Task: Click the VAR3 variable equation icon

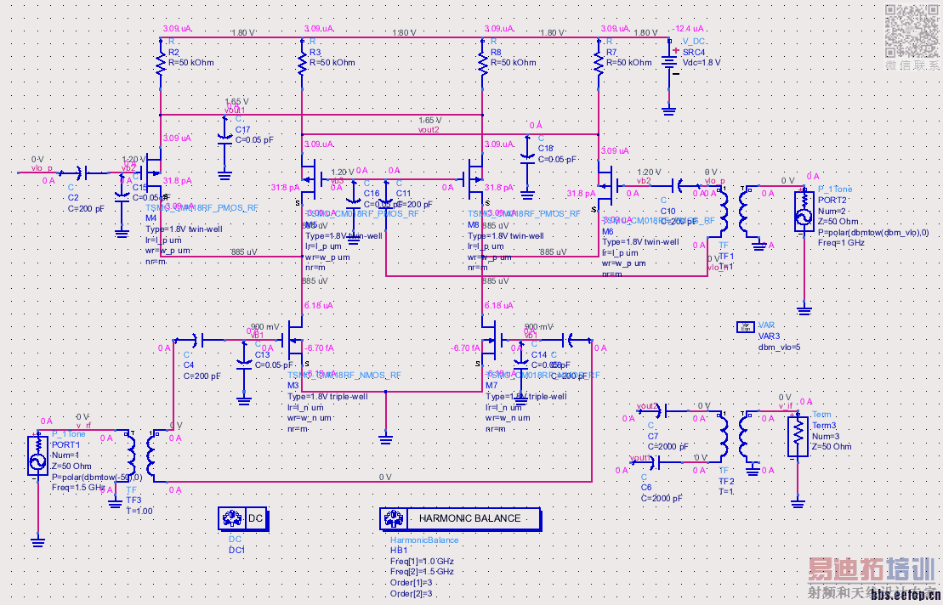Action: (746, 327)
